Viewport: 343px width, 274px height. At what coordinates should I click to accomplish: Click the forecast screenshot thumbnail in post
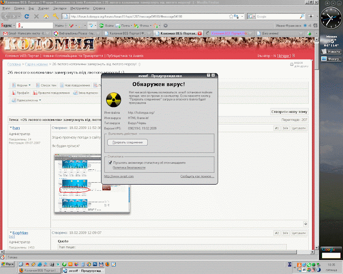coord(91,182)
